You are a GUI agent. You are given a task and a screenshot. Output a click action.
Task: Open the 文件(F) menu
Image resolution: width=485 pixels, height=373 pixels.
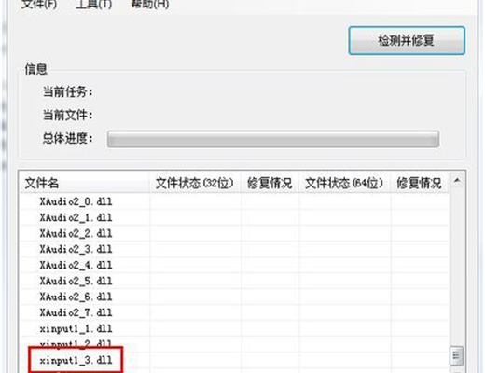pyautogui.click(x=39, y=5)
